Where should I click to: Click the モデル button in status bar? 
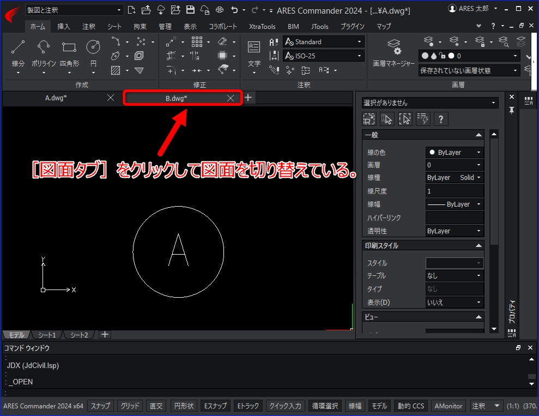pos(379,406)
